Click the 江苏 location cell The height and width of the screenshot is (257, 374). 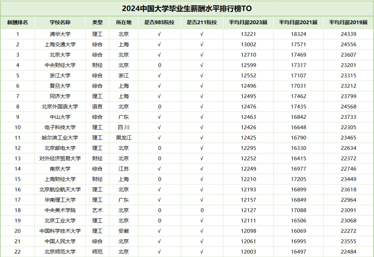pos(124,169)
